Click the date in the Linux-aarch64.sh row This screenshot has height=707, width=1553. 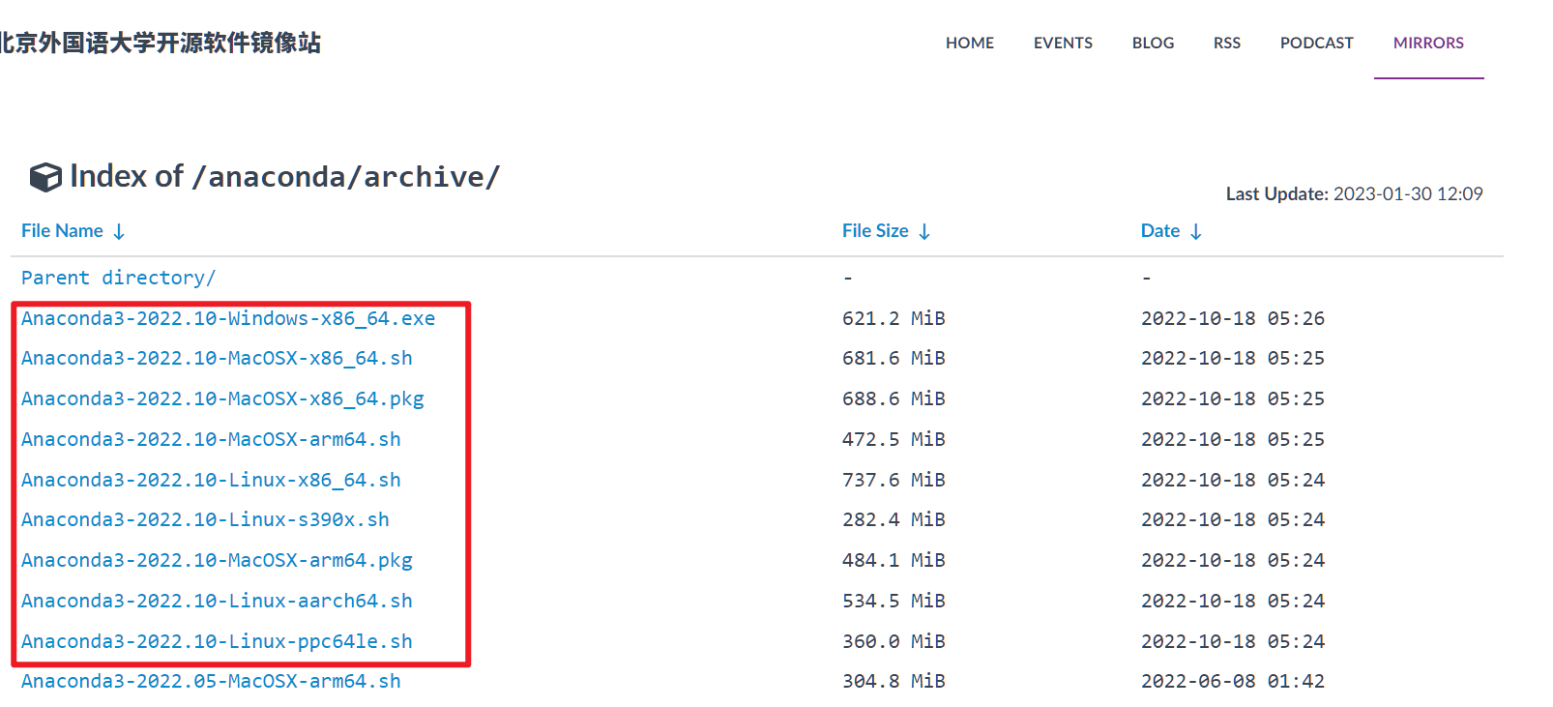coord(1233,601)
